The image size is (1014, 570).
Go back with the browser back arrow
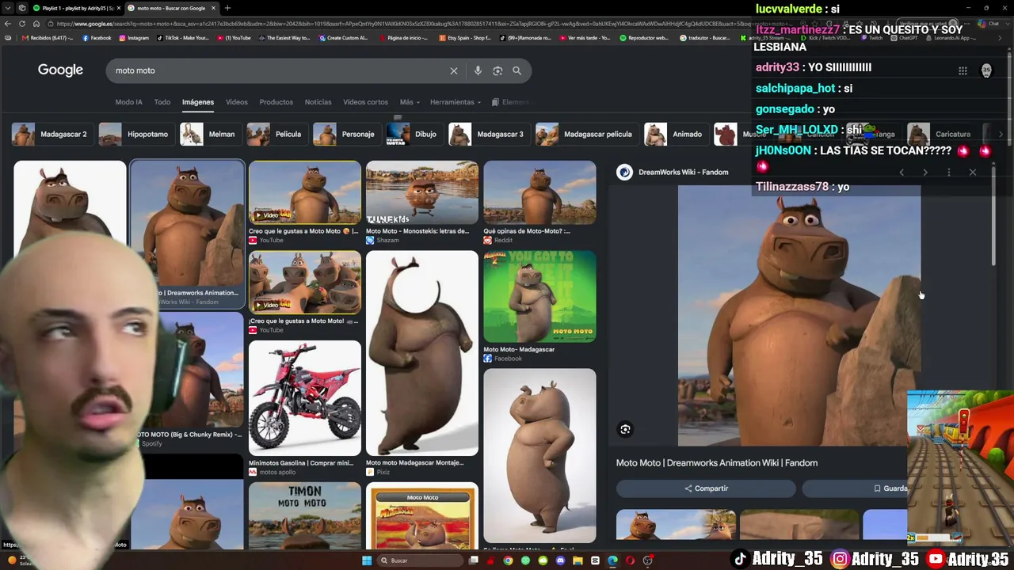tap(8, 24)
